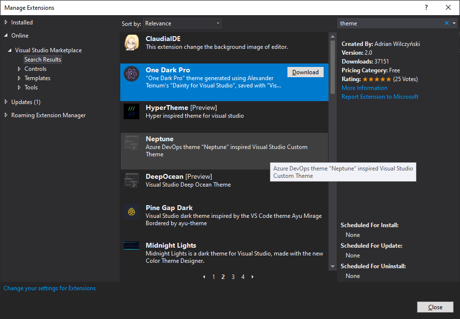The height and width of the screenshot is (319, 460).
Task: Select the Updates (1) label
Action: pos(26,102)
